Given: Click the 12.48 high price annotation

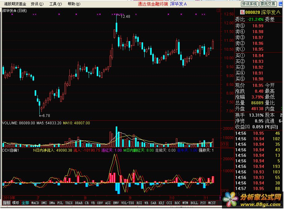Looking at the screenshot, I should (x=125, y=17).
